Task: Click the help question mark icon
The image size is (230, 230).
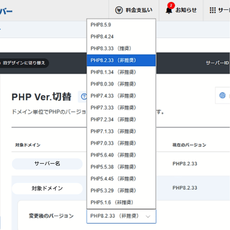Action: (x=84, y=96)
